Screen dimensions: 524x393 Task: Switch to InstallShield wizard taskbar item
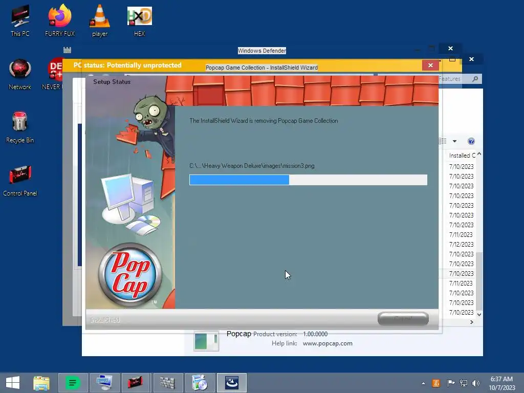click(x=232, y=383)
